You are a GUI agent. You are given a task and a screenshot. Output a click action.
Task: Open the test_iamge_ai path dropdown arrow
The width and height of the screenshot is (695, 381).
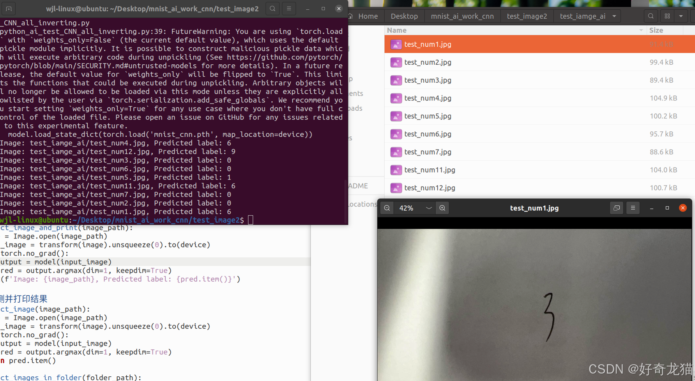coord(614,16)
